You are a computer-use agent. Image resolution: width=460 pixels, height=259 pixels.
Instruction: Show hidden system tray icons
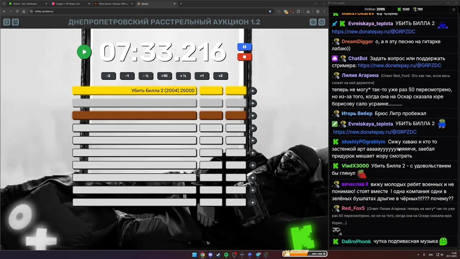pos(418,255)
